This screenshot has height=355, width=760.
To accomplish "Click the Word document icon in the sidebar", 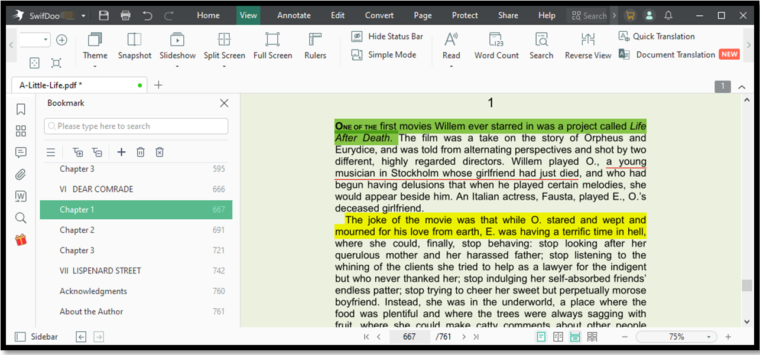I will coord(21,197).
